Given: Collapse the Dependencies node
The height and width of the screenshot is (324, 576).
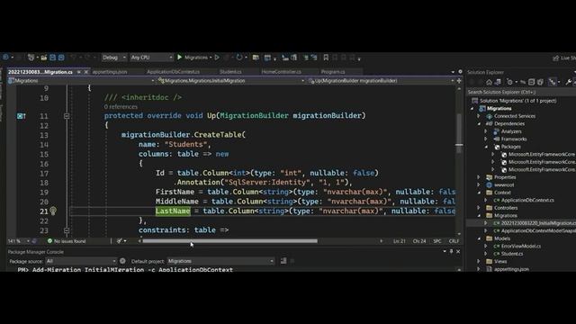Looking at the screenshot, I should tap(479, 124).
